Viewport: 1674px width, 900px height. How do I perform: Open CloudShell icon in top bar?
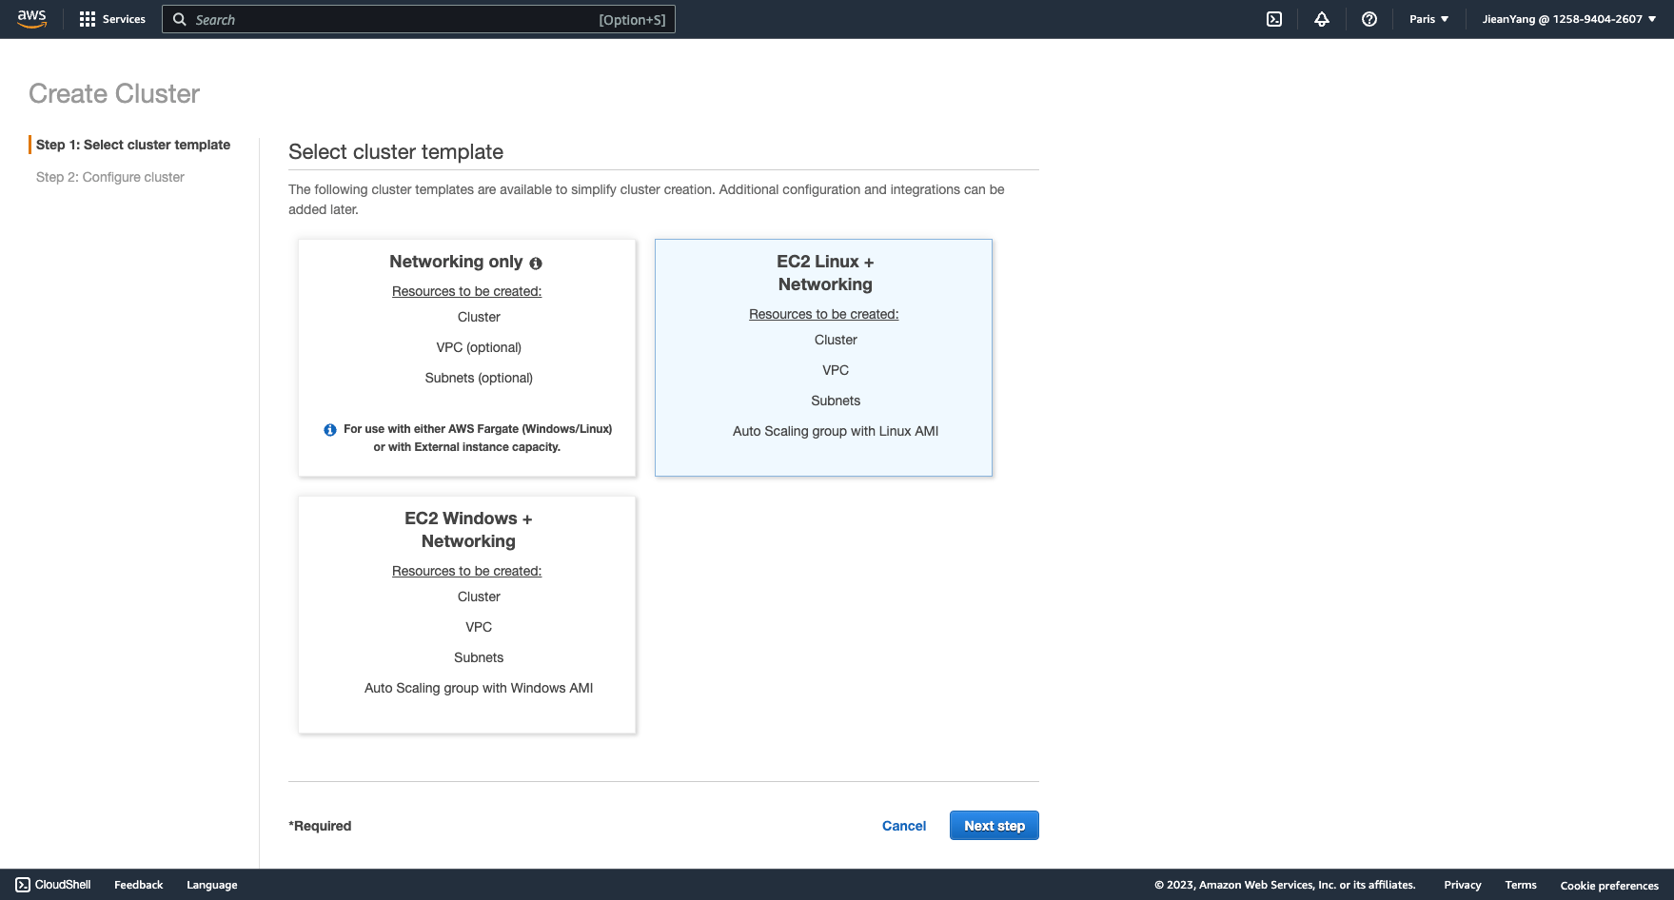(x=1274, y=19)
